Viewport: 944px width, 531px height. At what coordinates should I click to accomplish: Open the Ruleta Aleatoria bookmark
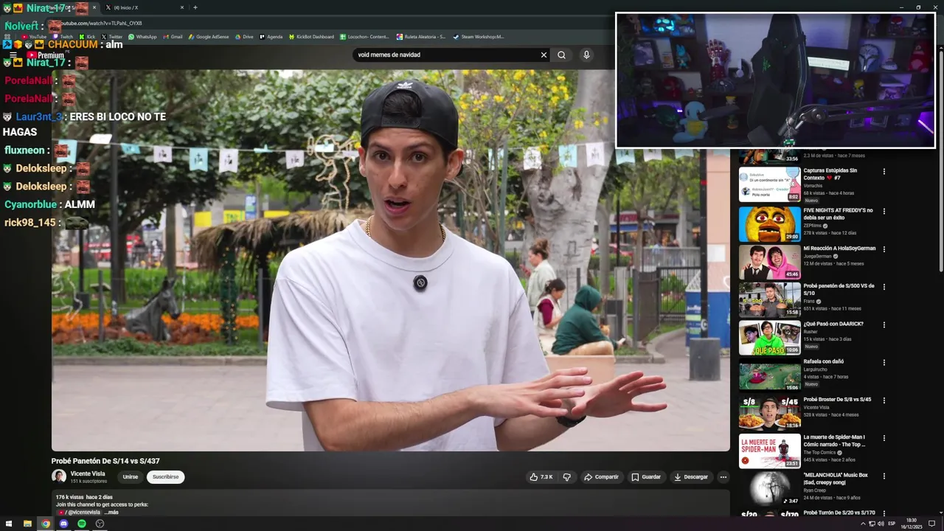pyautogui.click(x=420, y=37)
